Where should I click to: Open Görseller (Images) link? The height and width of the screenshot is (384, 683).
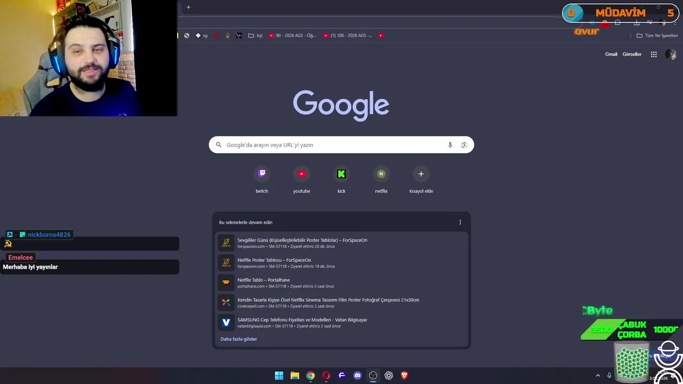click(632, 54)
